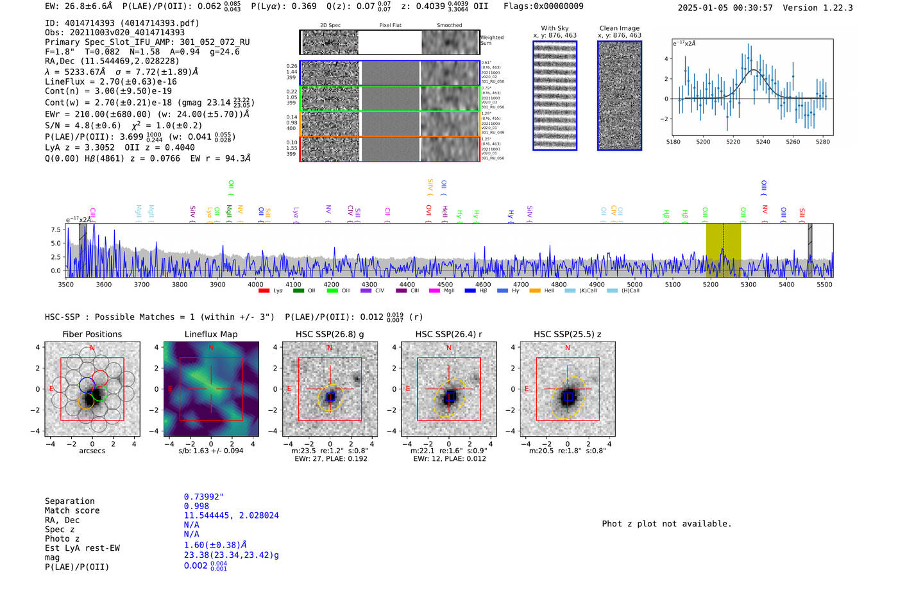
Task: Select 'LineFlux = 2.70(±0.63)e-16' text
Action: (x=111, y=82)
